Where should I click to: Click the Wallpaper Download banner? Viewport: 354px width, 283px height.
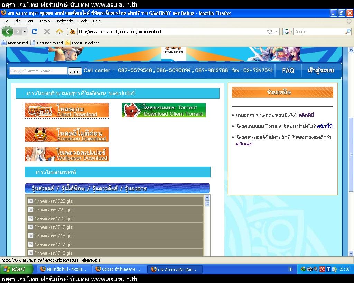[67, 154]
